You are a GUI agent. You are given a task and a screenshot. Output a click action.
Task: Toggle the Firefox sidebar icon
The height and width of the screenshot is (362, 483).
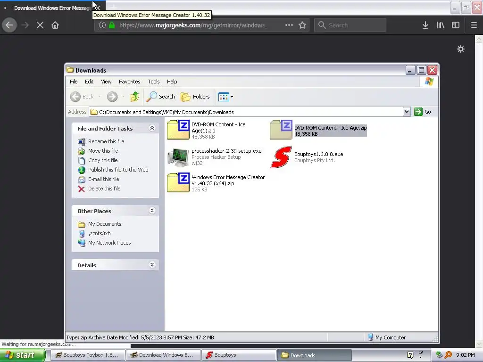point(456,25)
